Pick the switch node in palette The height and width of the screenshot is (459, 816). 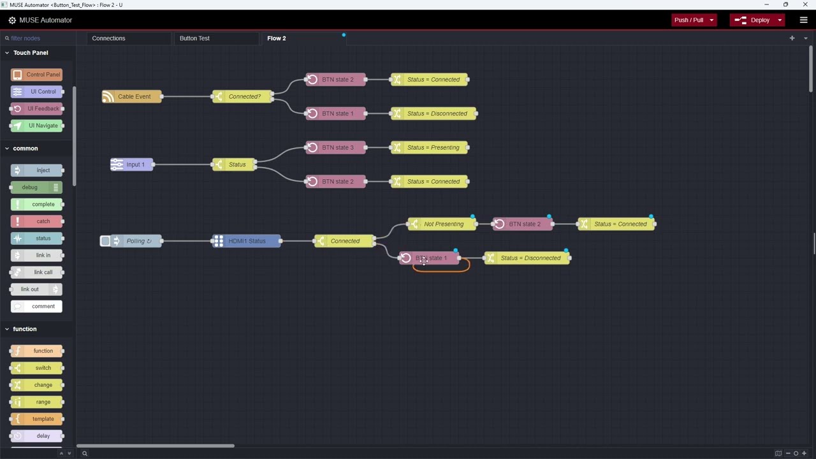click(x=36, y=368)
